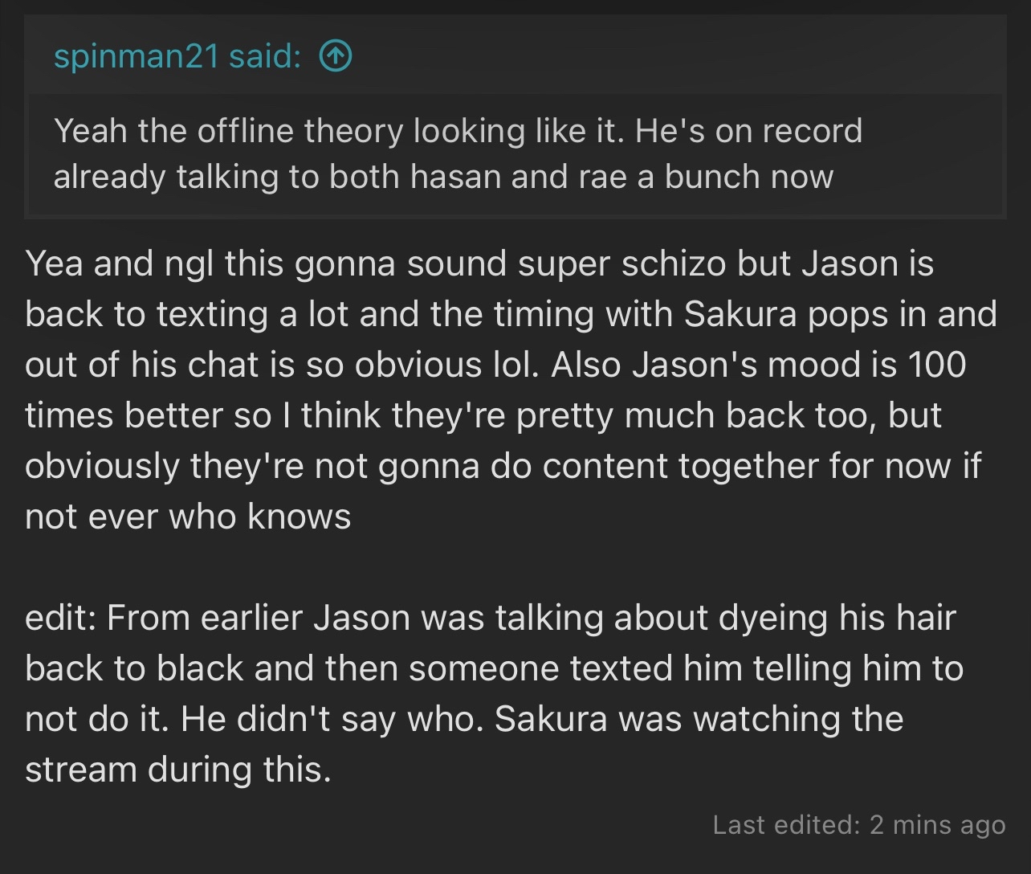Image resolution: width=1031 pixels, height=874 pixels.
Task: Open the spinman21 said quote link
Action: point(202,56)
